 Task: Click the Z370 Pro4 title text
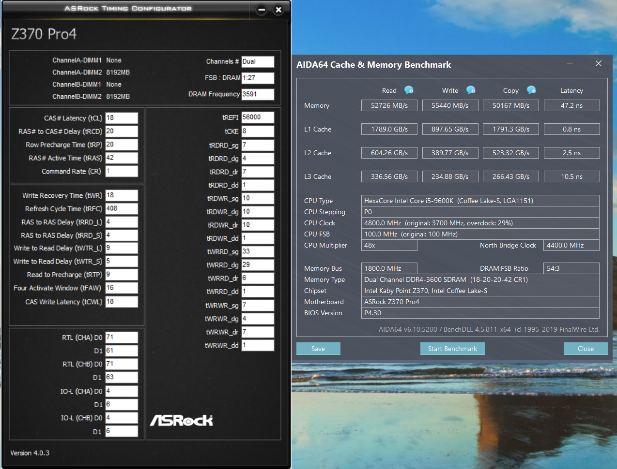[44, 34]
